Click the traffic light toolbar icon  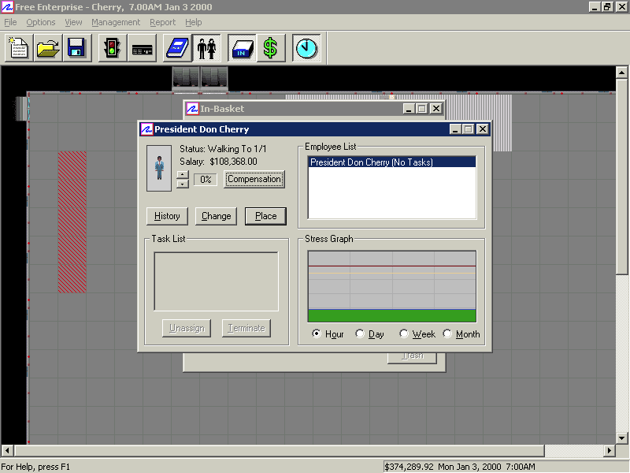point(112,48)
